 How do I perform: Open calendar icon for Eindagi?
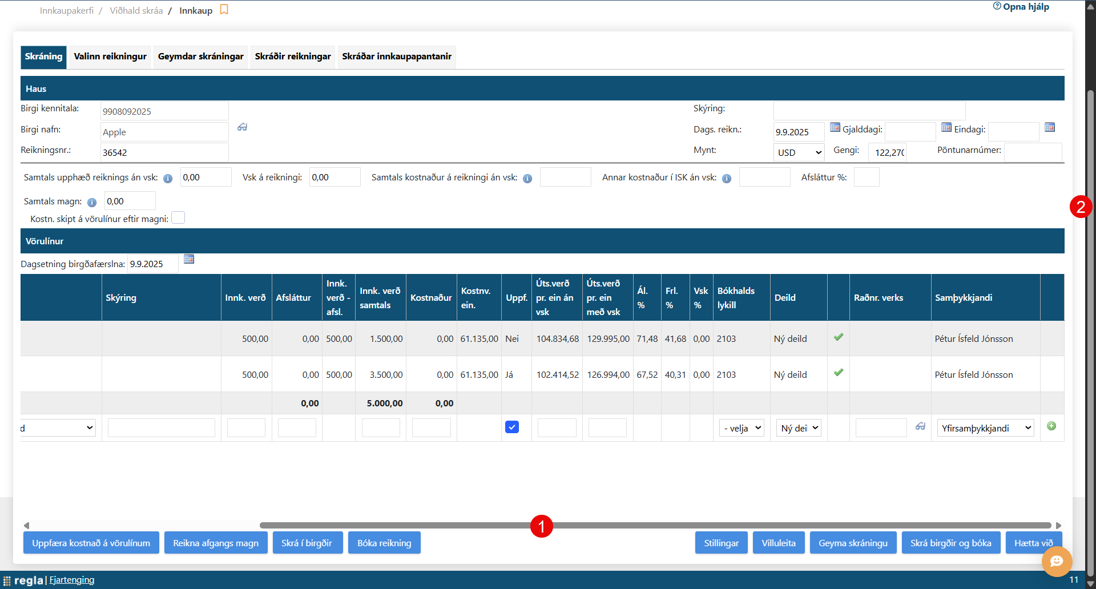coord(1049,127)
